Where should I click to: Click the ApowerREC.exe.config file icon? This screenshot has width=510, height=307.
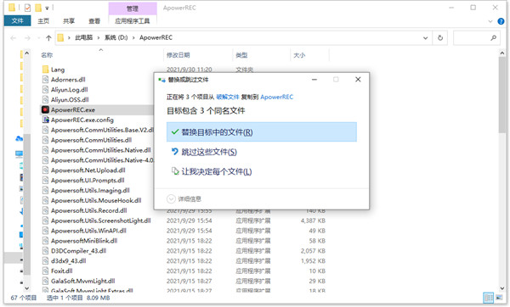[46, 120]
